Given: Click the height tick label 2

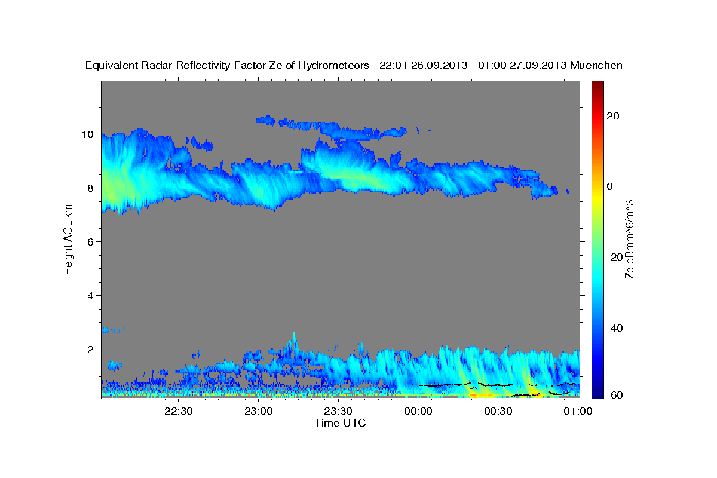Looking at the screenshot, I should tap(89, 349).
